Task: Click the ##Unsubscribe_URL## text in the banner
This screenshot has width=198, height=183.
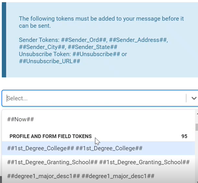Action: pos(49,61)
